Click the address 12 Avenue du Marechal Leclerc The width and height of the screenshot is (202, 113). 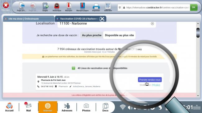(x=61, y=83)
